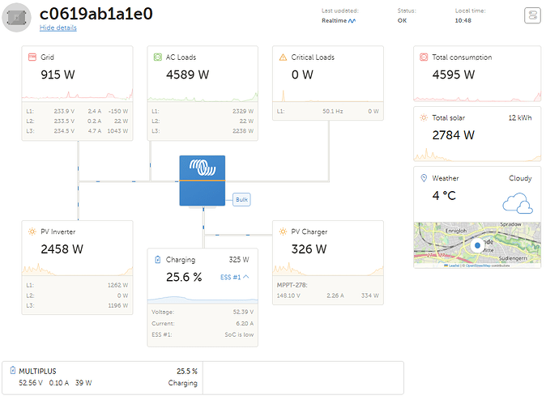Image resolution: width=546 pixels, height=404 pixels.
Task: Click the 2458 W PV Inverter value
Action: 62,249
